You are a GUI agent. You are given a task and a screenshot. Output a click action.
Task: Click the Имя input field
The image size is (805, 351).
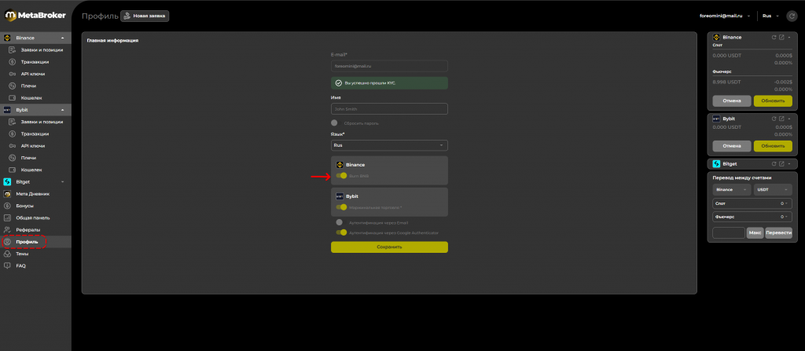click(389, 109)
